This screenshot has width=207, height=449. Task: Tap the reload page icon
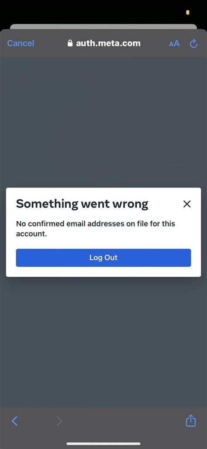tap(193, 43)
